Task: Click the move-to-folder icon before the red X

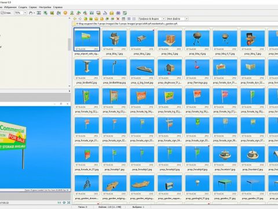Action: [x=112, y=19]
